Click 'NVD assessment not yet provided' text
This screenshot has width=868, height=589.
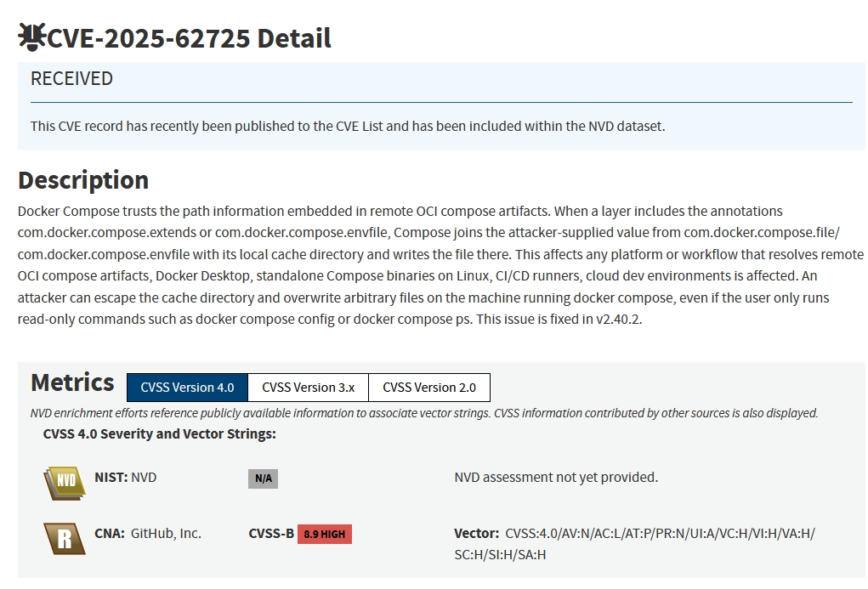coord(556,478)
